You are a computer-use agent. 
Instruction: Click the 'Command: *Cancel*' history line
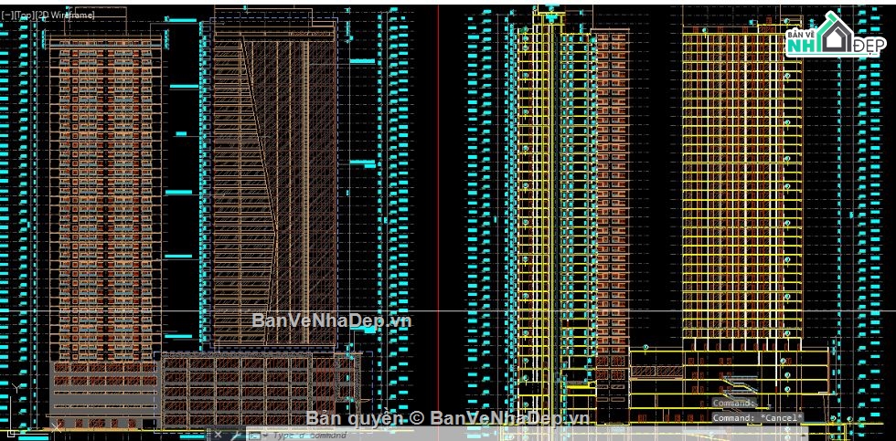pyautogui.click(x=757, y=417)
